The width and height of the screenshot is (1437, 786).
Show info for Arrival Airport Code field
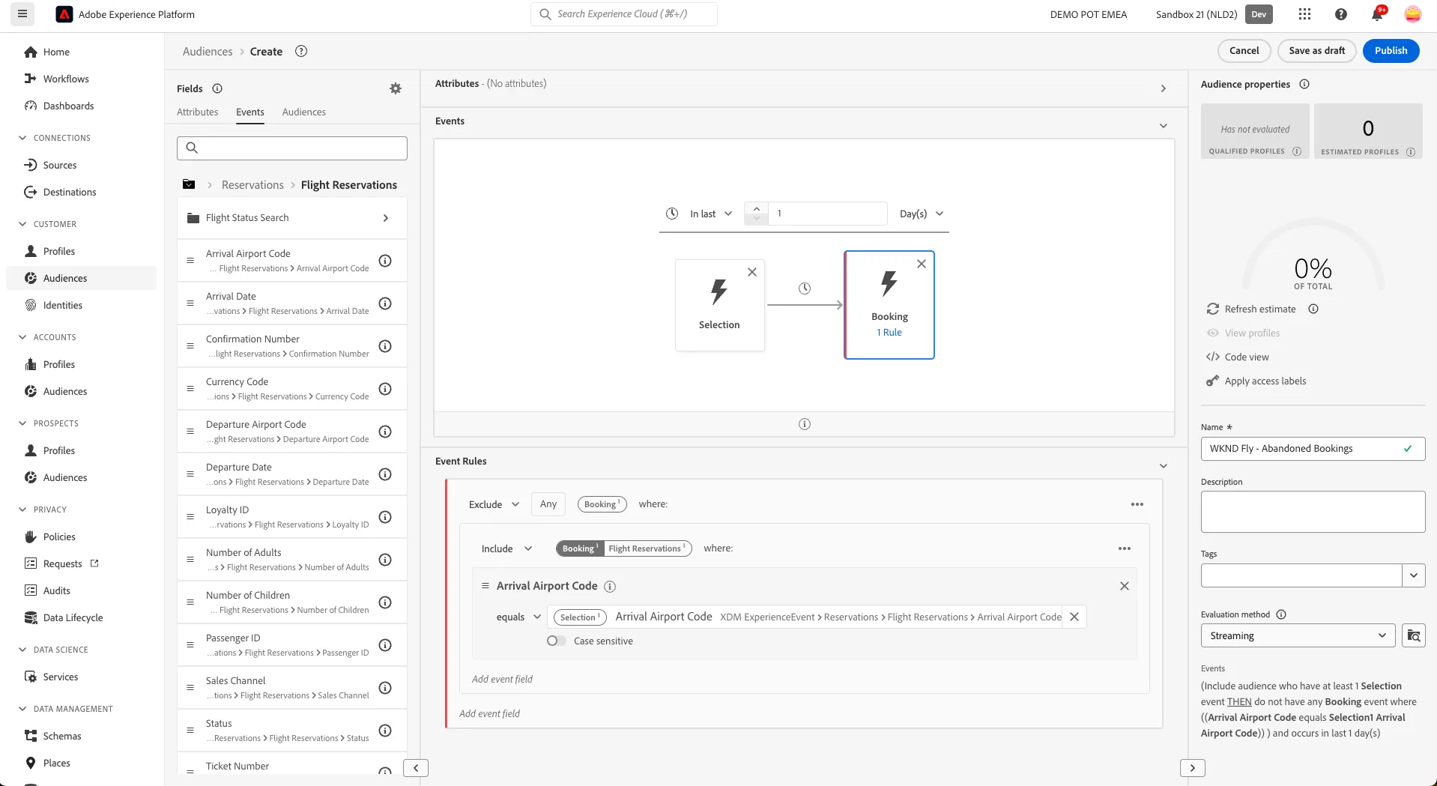coord(385,261)
